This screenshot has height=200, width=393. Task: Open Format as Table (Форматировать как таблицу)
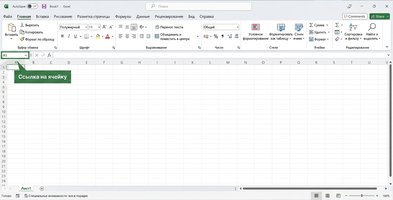click(281, 32)
